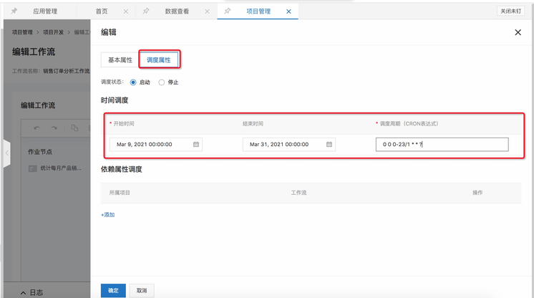Viewport: 534px width, 298px height.
Task: Click 项目管理 breadcrumb link
Action: click(x=22, y=32)
